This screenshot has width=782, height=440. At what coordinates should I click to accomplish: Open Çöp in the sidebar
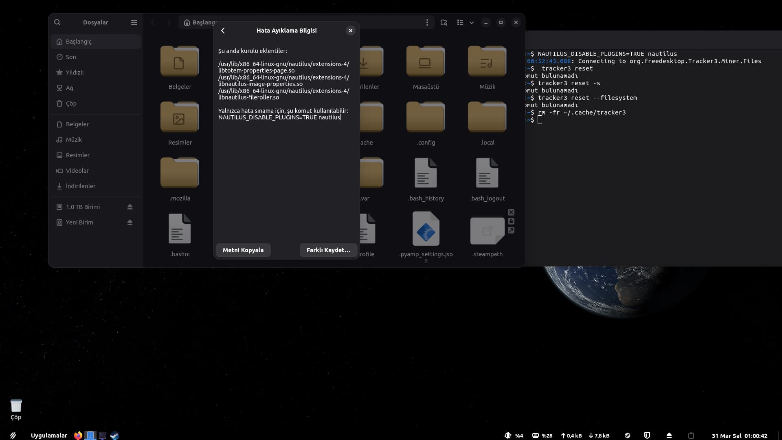[x=71, y=103]
